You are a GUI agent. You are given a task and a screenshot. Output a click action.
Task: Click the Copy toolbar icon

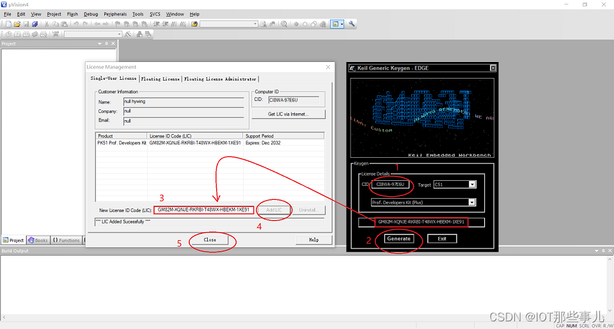tap(56, 24)
